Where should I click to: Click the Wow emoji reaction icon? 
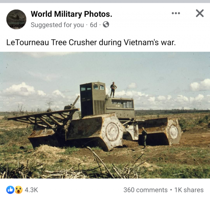(x=18, y=190)
